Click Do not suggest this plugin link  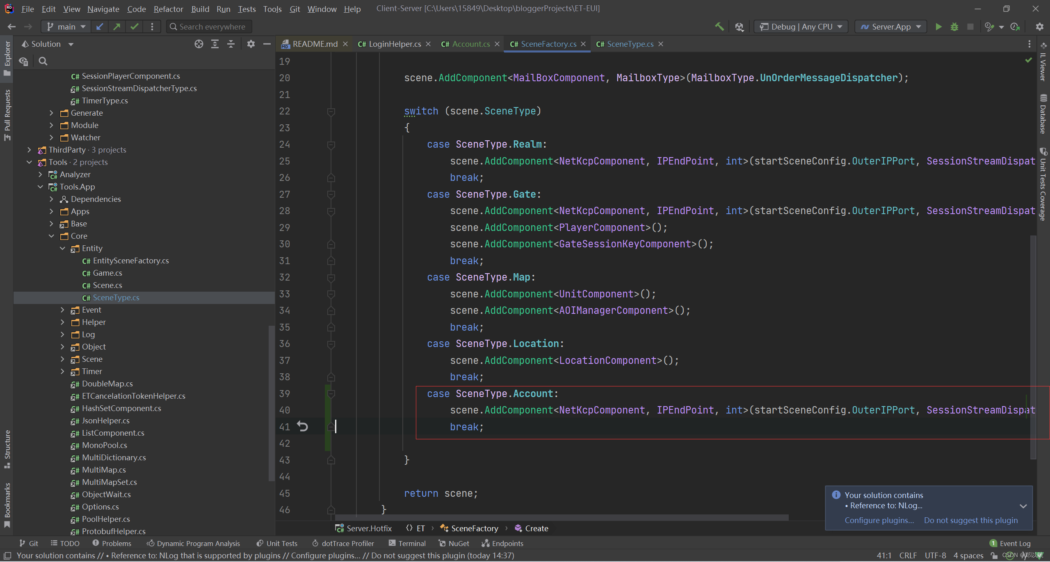[971, 520]
